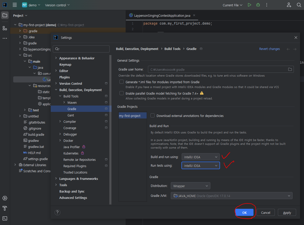
Task: Collapse Build Tools settings node
Action: [60, 96]
